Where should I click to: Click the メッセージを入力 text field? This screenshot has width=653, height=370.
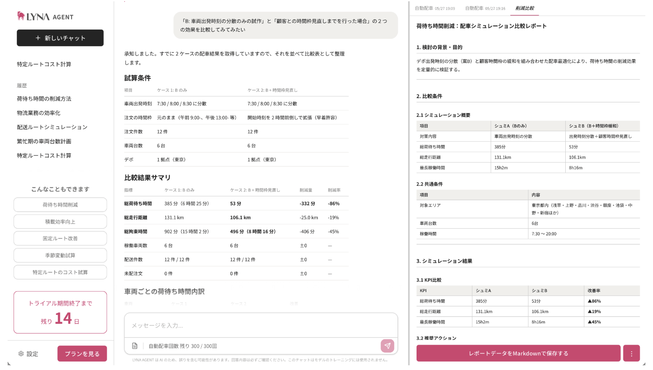pyautogui.click(x=261, y=326)
